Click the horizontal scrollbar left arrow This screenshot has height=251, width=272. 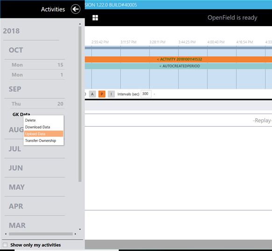tap(6, 234)
